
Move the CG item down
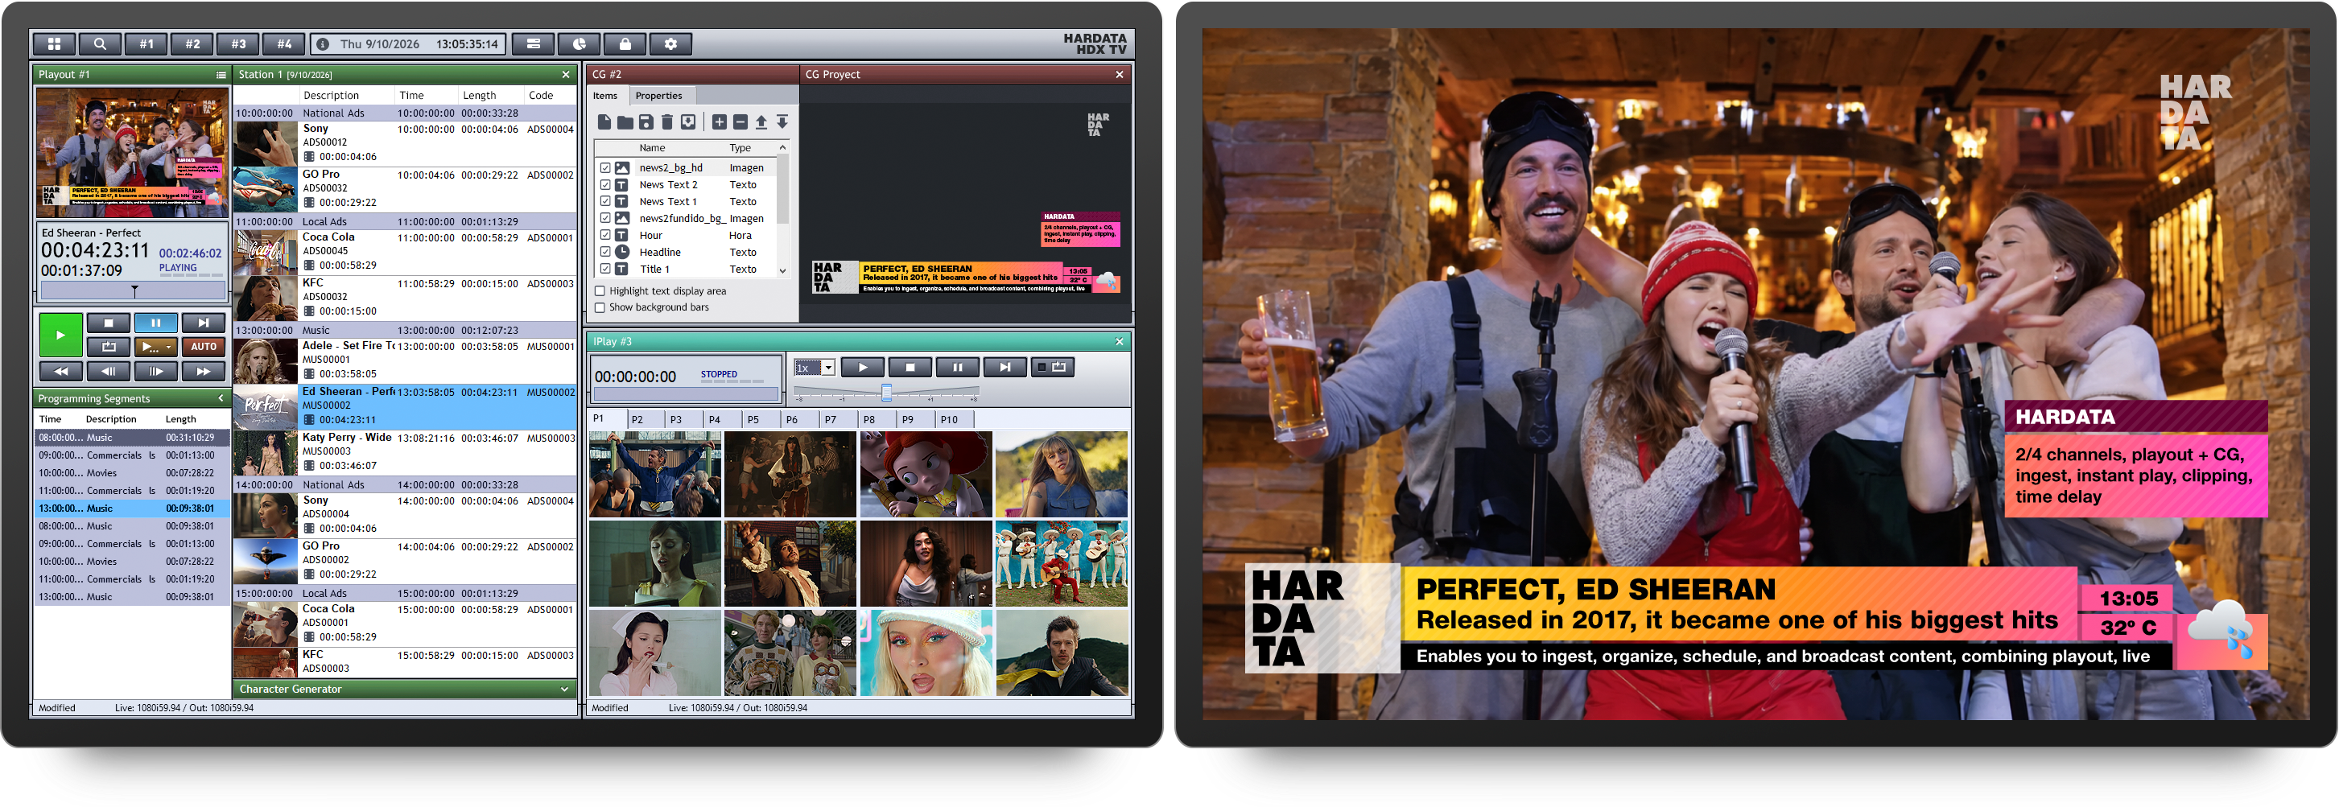tap(782, 121)
